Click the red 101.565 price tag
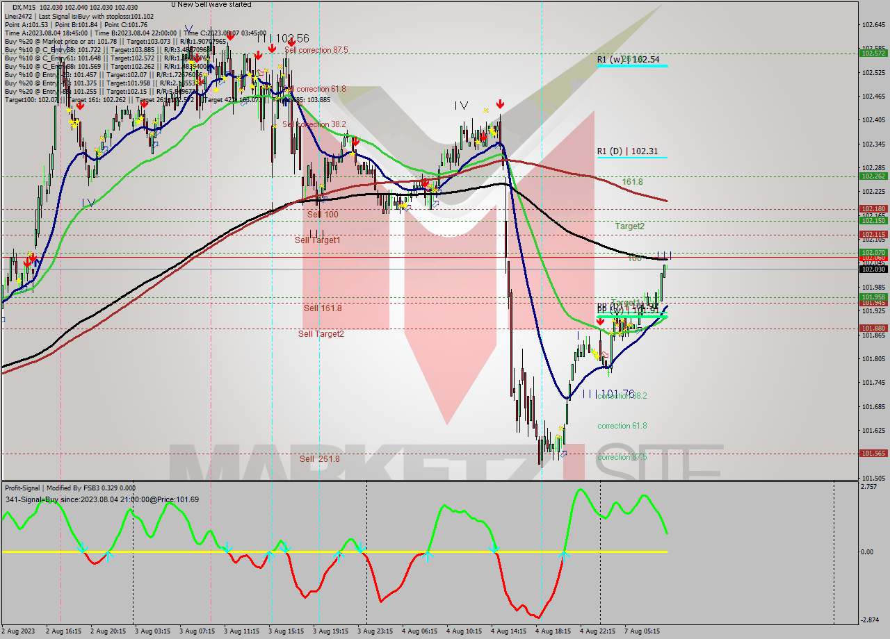The height and width of the screenshot is (639, 890). coord(873,453)
